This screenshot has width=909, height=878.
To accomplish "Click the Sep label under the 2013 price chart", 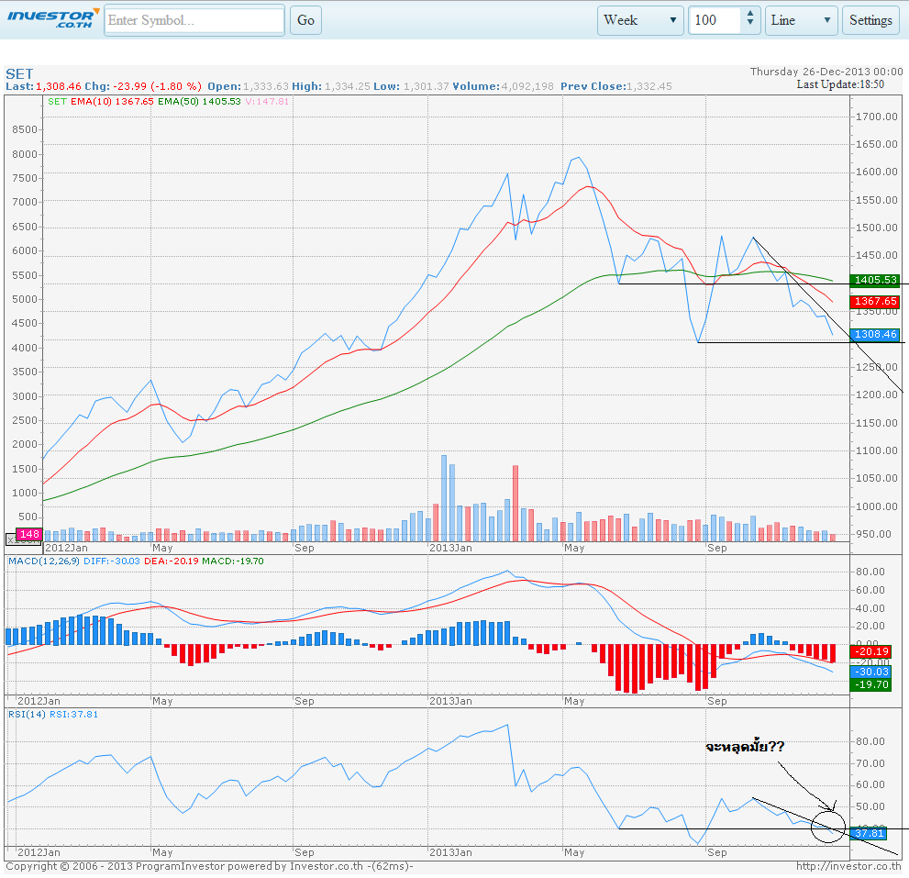I will (716, 548).
